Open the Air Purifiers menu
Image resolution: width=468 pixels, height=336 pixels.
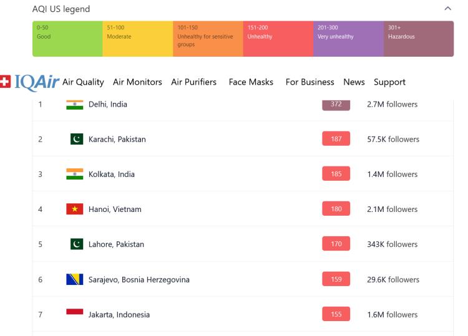193,82
